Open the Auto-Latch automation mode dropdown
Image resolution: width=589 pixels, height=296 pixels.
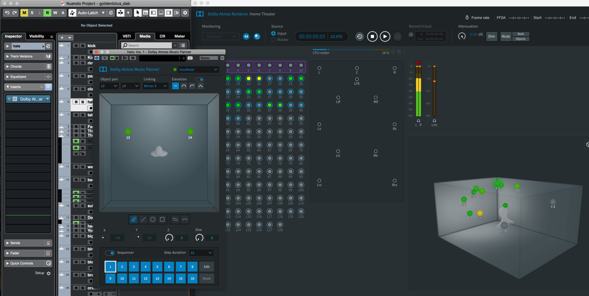tap(91, 13)
